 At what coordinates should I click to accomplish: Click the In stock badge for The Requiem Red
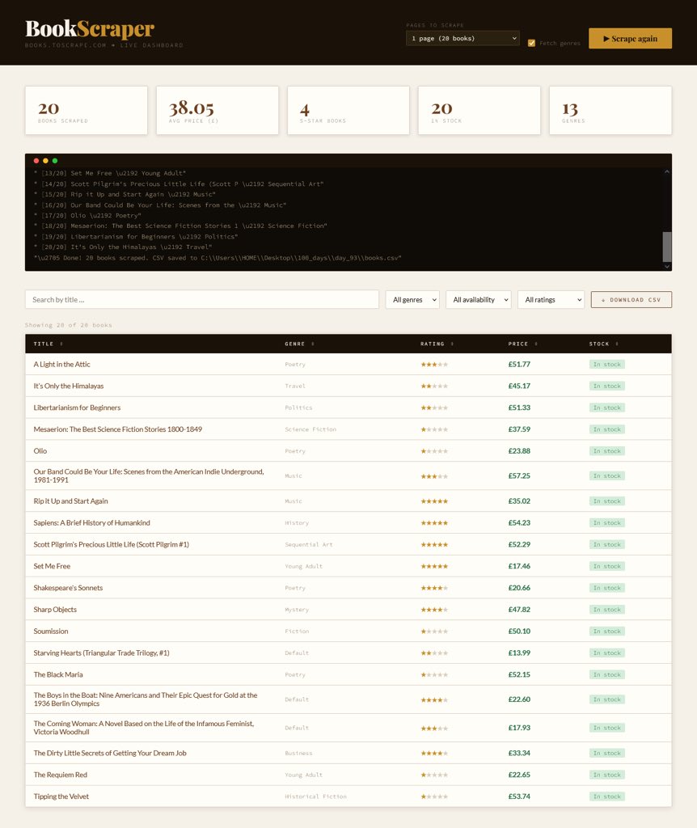click(x=606, y=775)
